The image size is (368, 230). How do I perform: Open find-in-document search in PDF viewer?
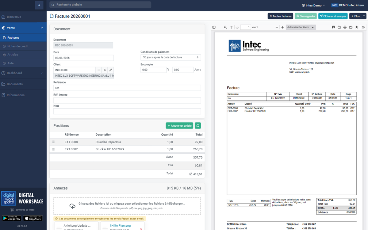click(225, 27)
